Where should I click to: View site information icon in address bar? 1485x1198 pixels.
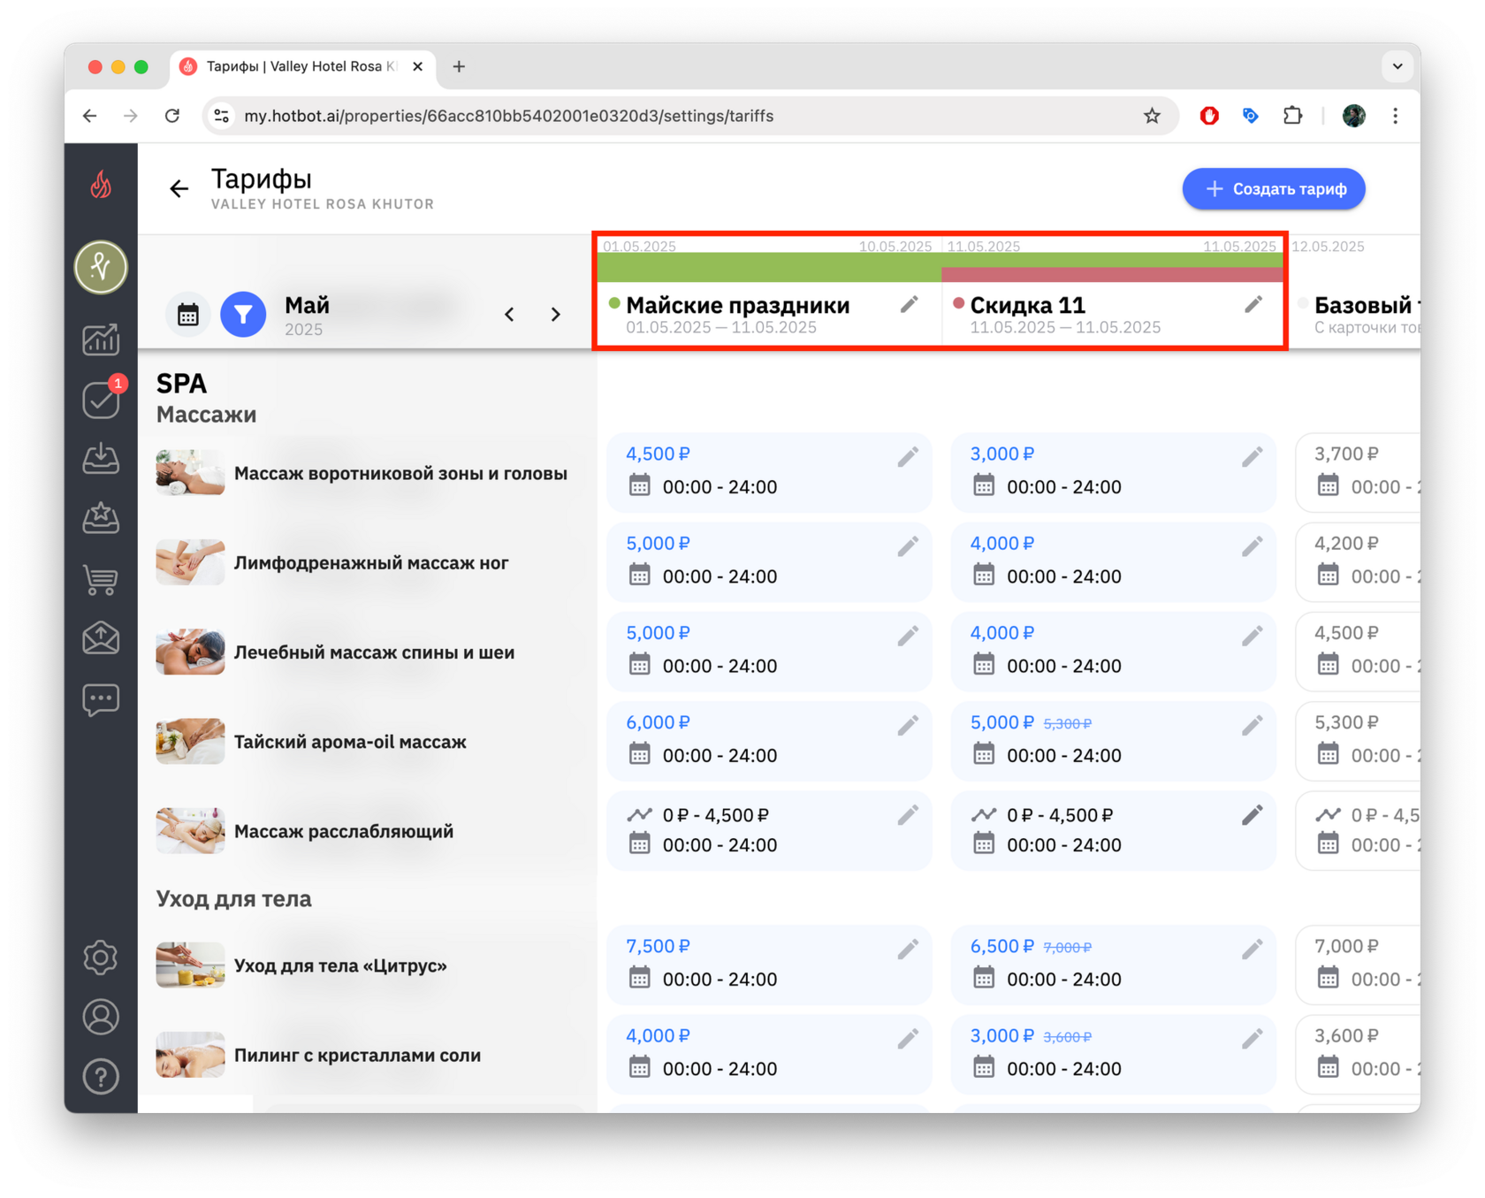click(222, 116)
